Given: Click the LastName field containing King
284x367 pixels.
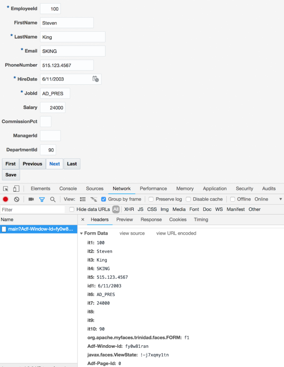Looking at the screenshot, I should click(73, 37).
